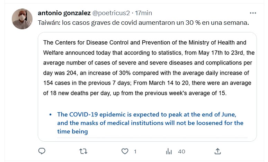Click the @poetricus2 handle
The height and width of the screenshot is (162, 268).
tap(111, 13)
